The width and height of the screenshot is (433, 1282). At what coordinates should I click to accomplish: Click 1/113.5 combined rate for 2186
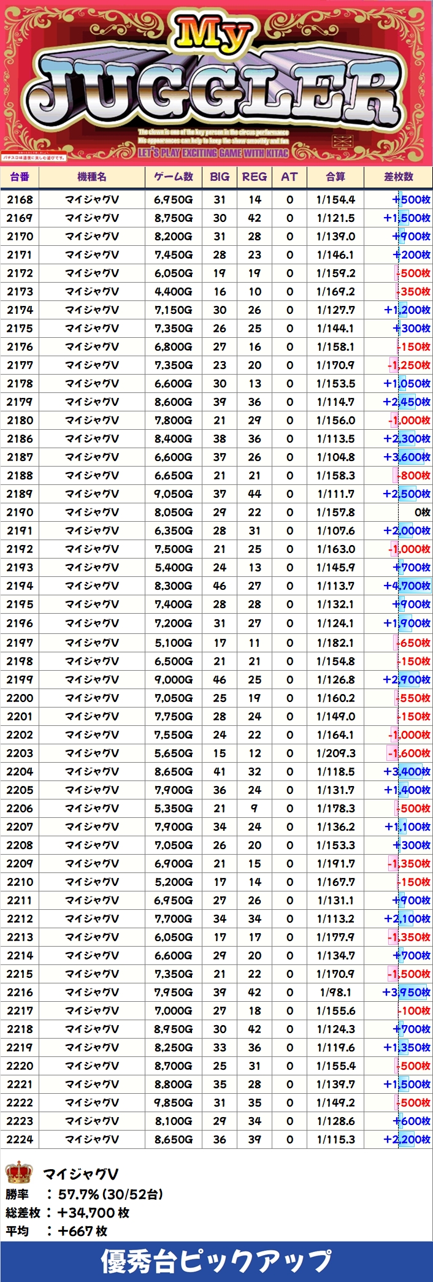tap(335, 438)
